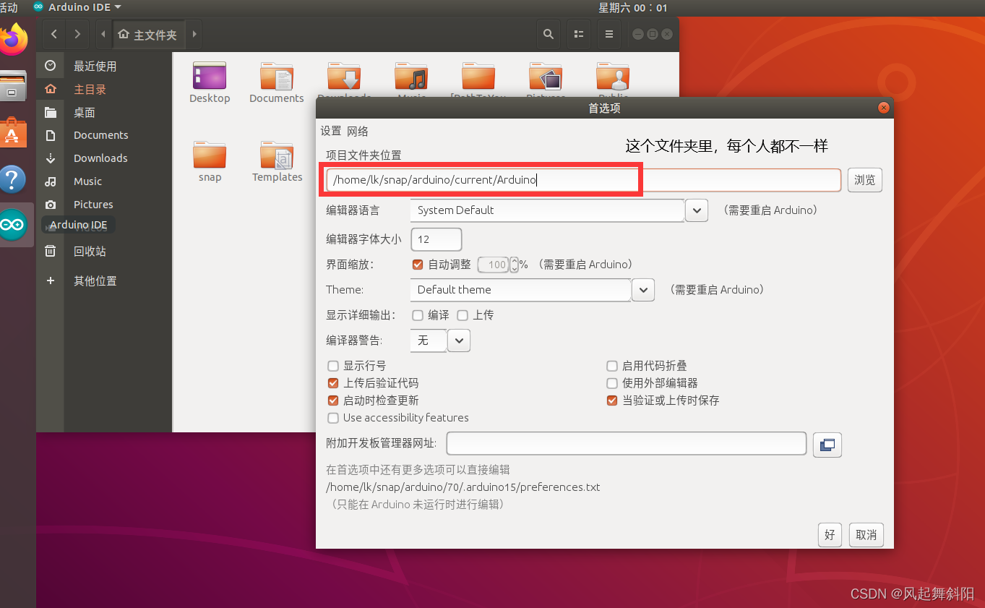Open the preferences.txt file path link
This screenshot has width=985, height=608.
pos(463,487)
